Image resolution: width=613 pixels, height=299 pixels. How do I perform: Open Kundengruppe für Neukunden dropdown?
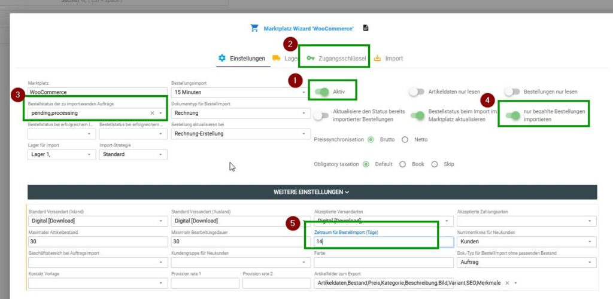[x=241, y=263]
